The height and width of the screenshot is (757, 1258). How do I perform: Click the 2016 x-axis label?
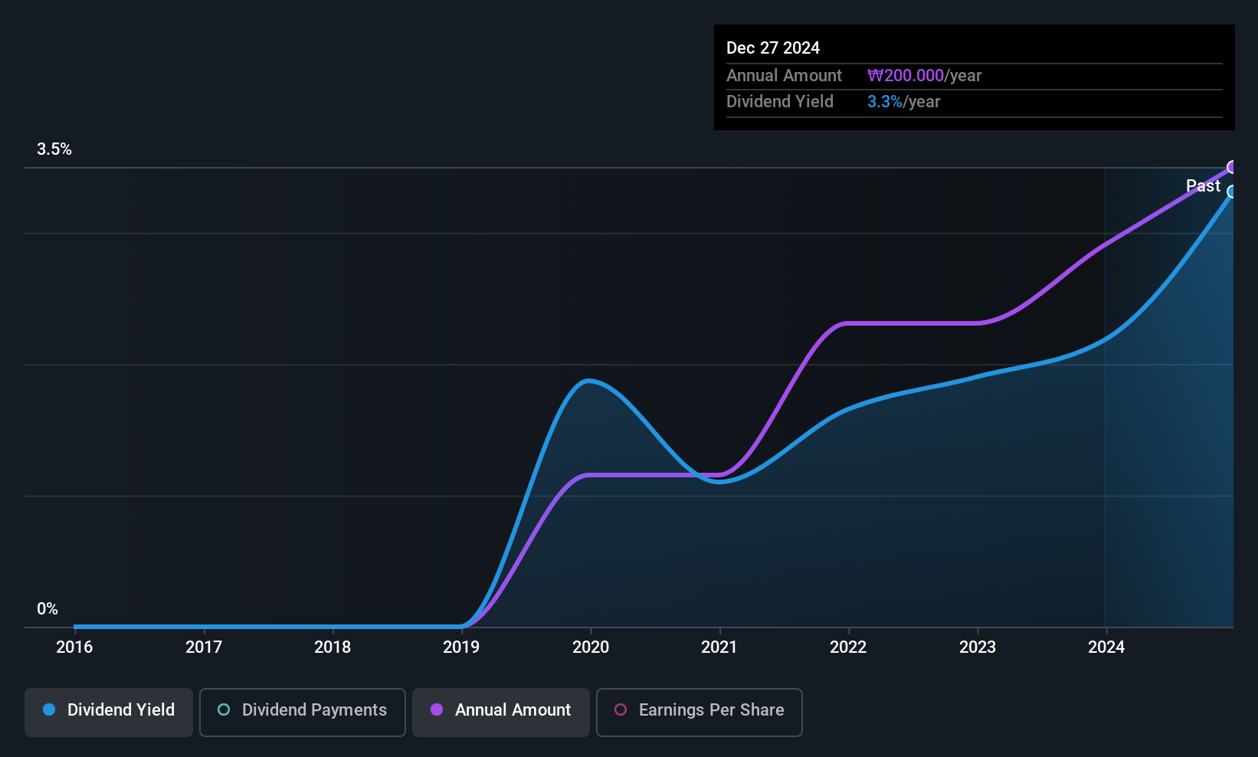tap(74, 647)
